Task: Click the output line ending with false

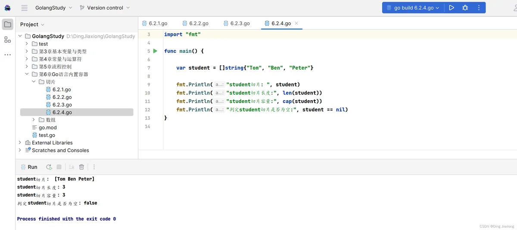Action: [57, 203]
